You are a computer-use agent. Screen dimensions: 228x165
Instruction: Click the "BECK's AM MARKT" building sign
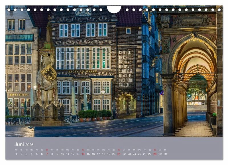point(82,71)
